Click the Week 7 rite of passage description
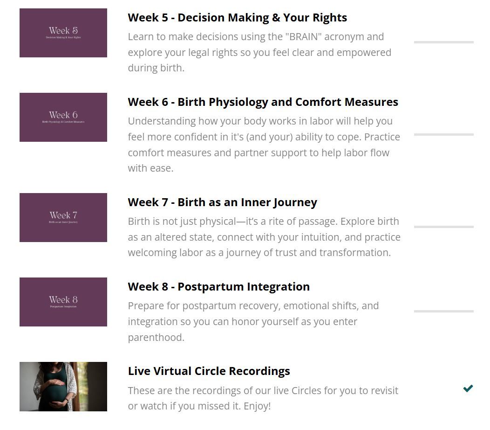This screenshot has width=490, height=430. [264, 237]
